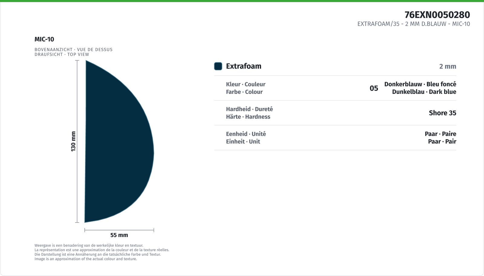Click the Kleur · Couleur label
Image resolution: width=484 pixels, height=276 pixels.
246,84
